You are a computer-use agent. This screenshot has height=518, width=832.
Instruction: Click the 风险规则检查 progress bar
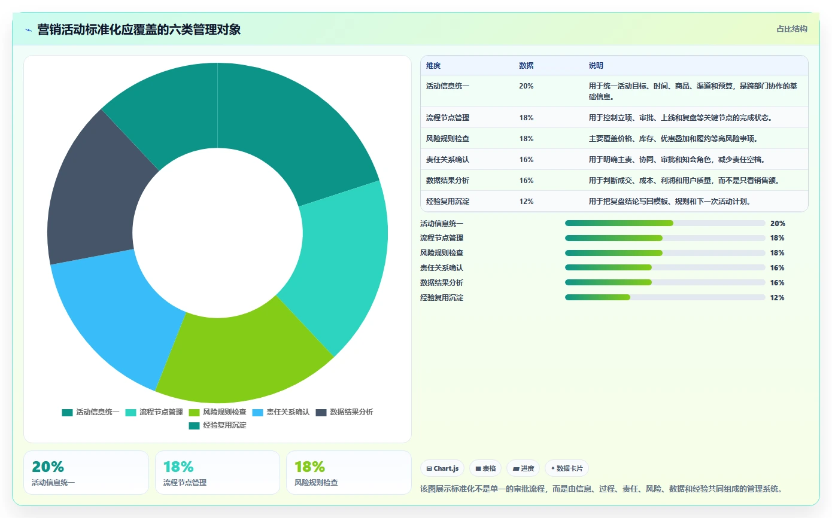coord(665,253)
